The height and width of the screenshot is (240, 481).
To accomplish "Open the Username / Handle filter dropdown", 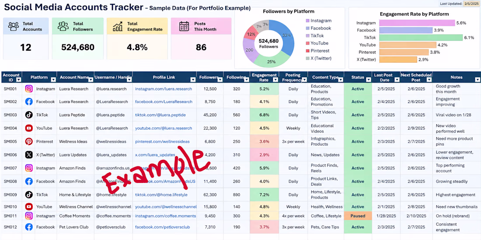I will (129, 79).
